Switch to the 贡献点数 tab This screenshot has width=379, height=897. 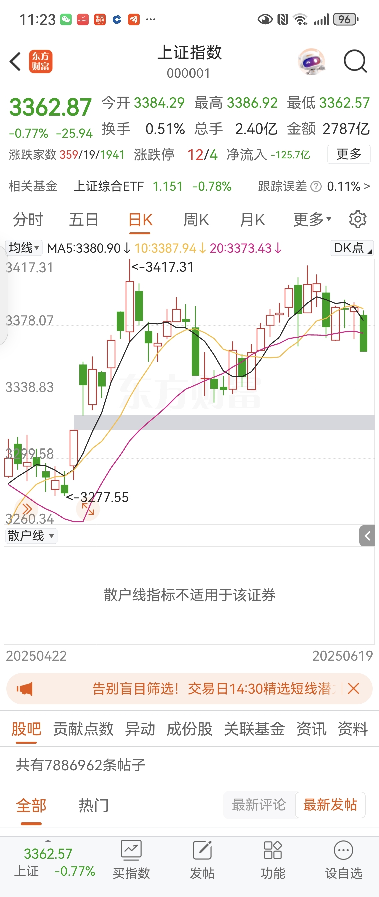[83, 729]
